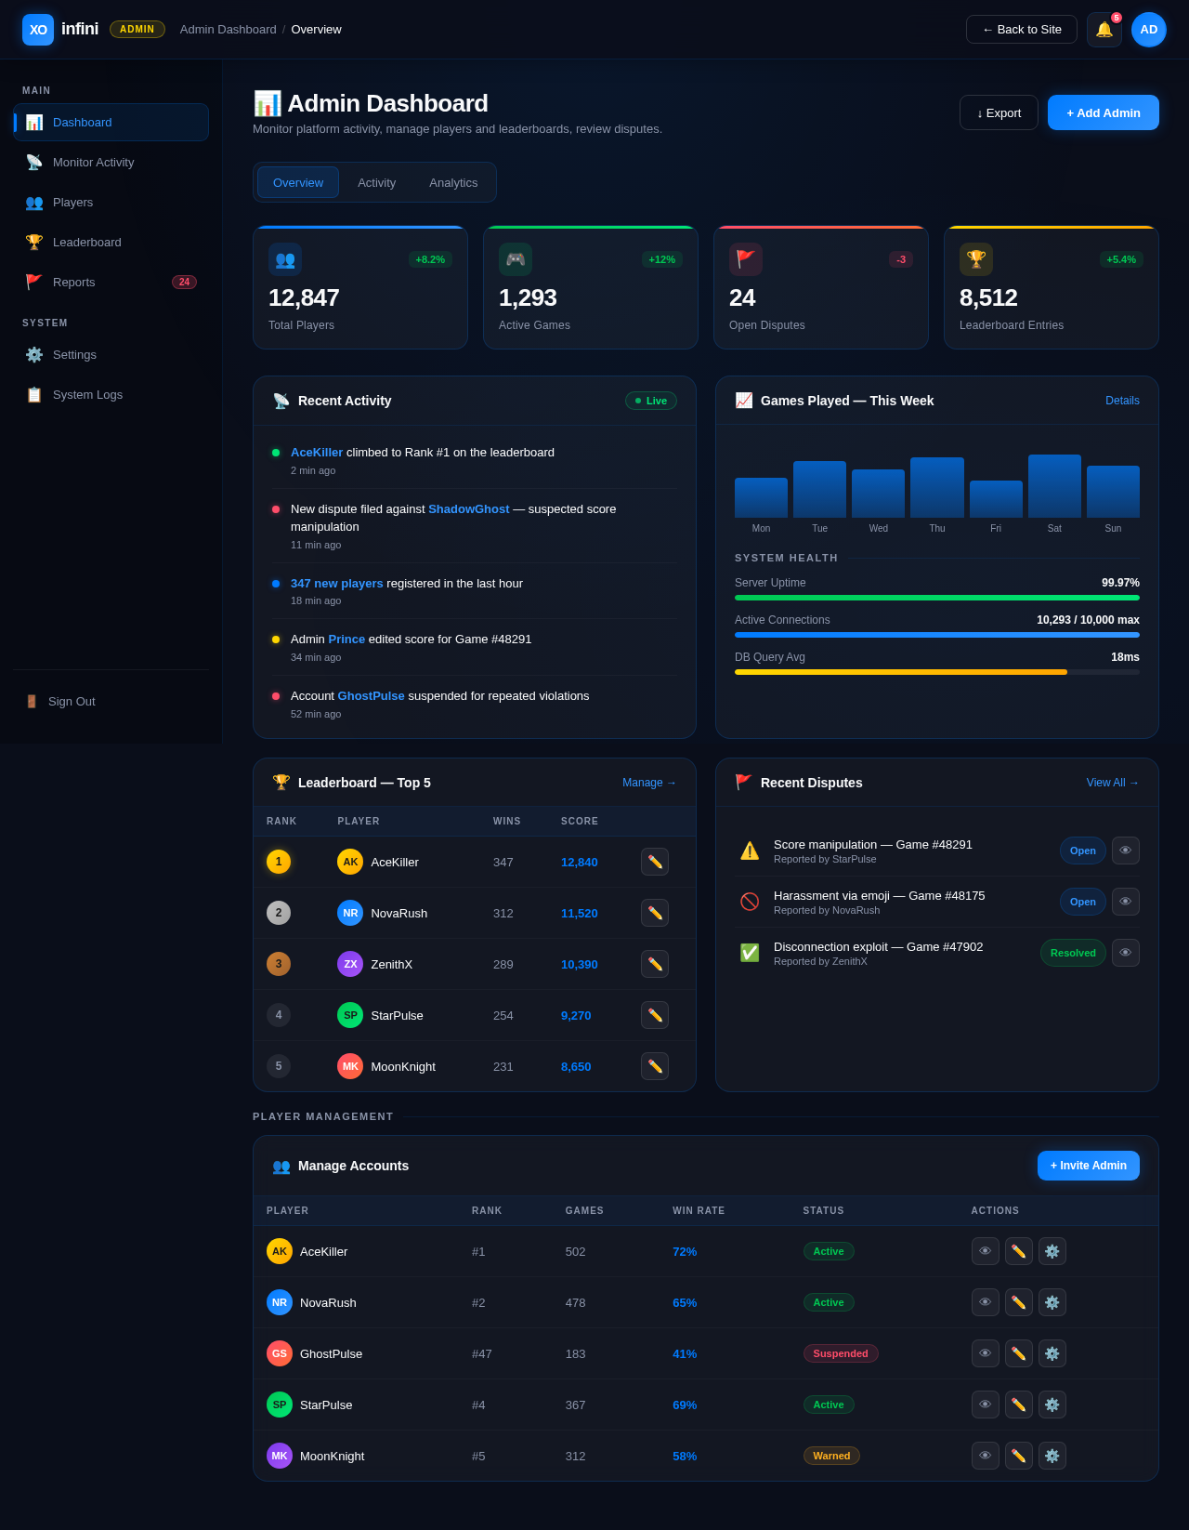Click ShadowGhost link in recent activity
Viewport: 1189px width, 1530px height.
pyautogui.click(x=469, y=509)
